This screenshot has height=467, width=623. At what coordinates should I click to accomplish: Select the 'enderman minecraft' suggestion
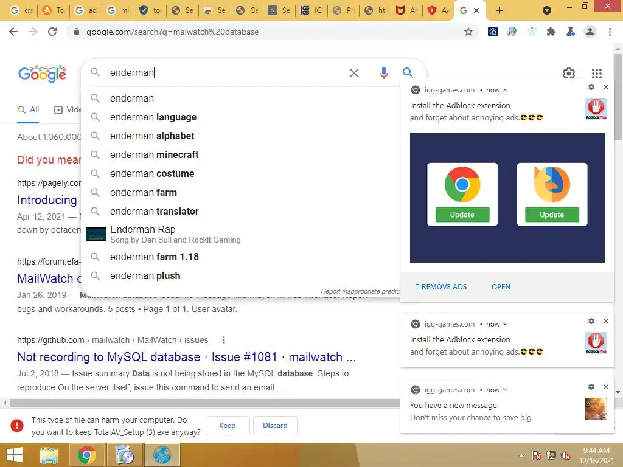click(x=241, y=155)
